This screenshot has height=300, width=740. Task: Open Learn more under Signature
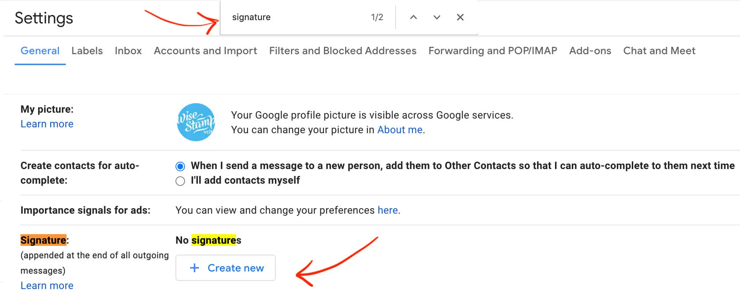coord(46,285)
